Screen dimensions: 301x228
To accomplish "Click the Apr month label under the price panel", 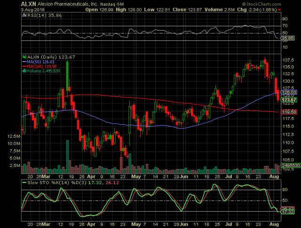I will tap(91, 177).
